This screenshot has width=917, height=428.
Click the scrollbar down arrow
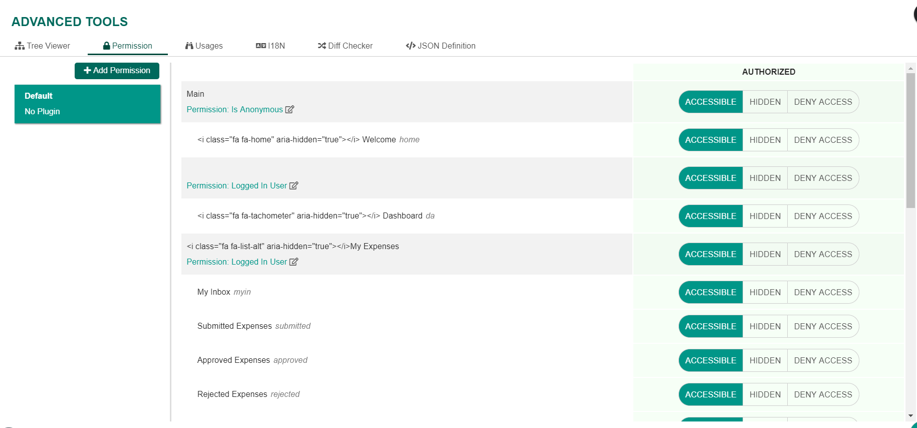click(x=910, y=416)
